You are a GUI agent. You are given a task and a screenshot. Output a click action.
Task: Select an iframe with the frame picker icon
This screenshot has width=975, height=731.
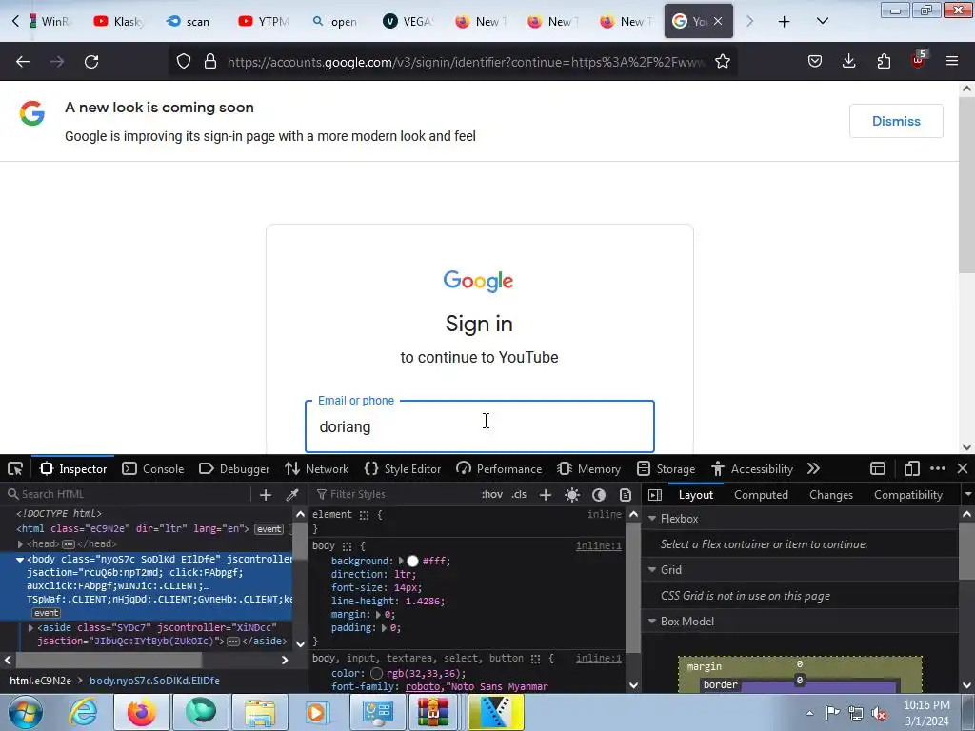(877, 468)
